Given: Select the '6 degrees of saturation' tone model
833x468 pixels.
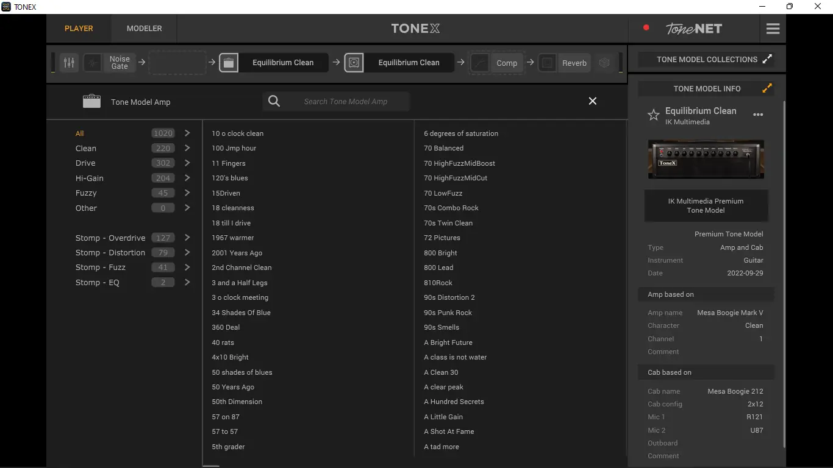Looking at the screenshot, I should pos(461,133).
